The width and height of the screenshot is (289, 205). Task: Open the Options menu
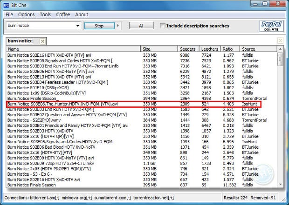[27, 14]
